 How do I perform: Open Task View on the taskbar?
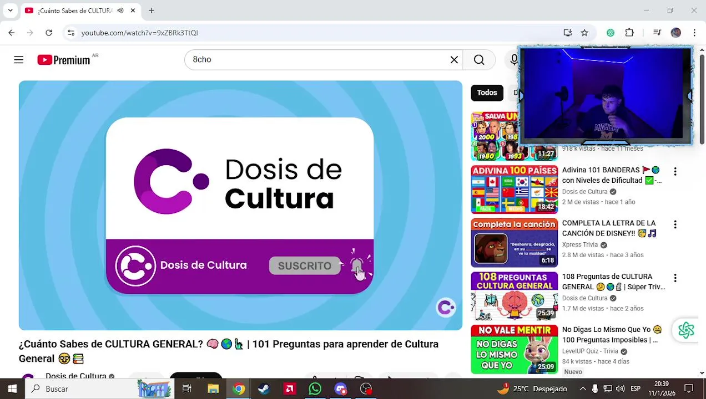pyautogui.click(x=186, y=389)
